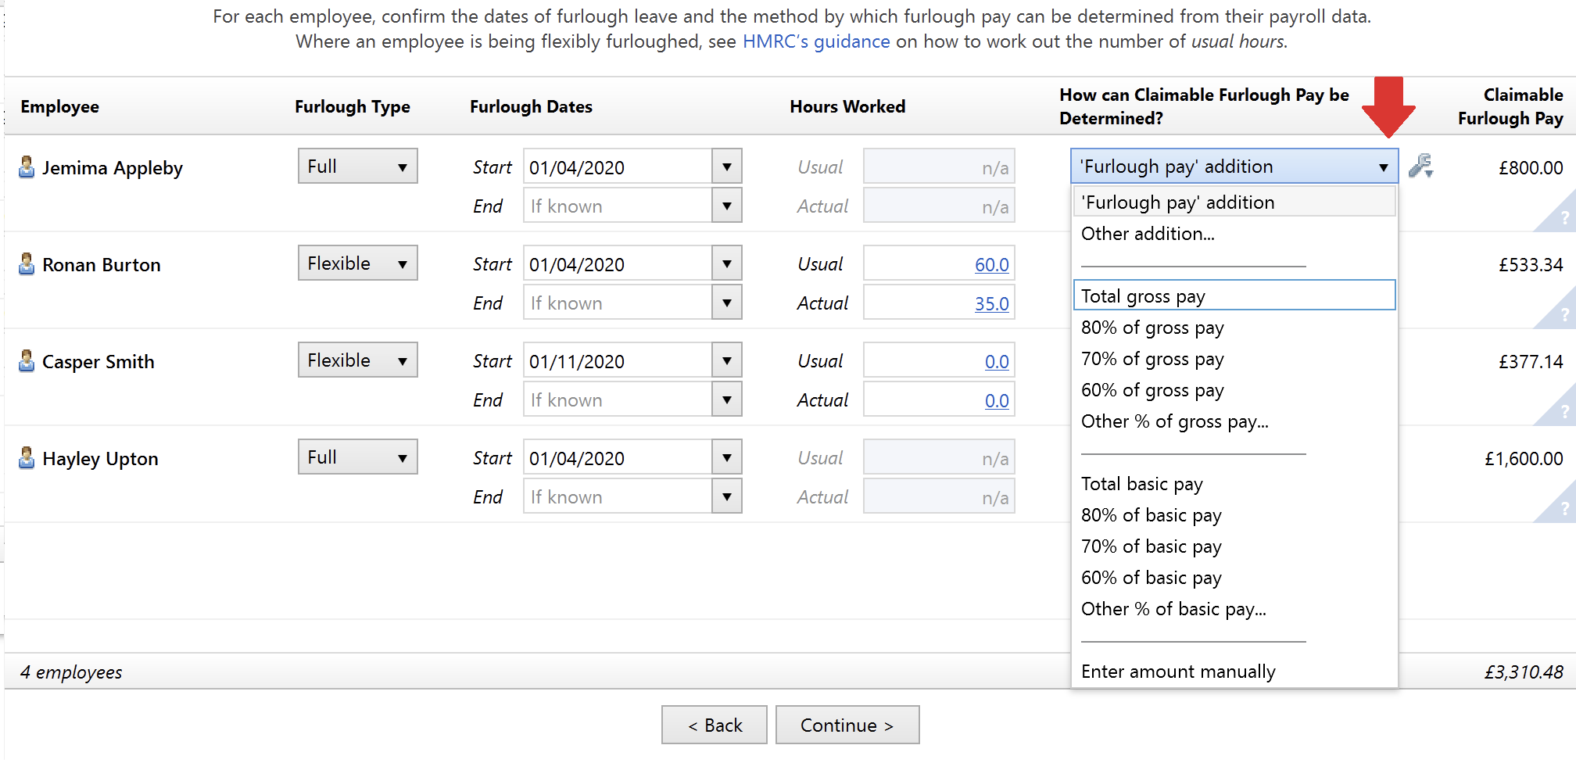This screenshot has width=1576, height=763.
Task: Open date picker for Casper Smith's end date
Action: (727, 399)
